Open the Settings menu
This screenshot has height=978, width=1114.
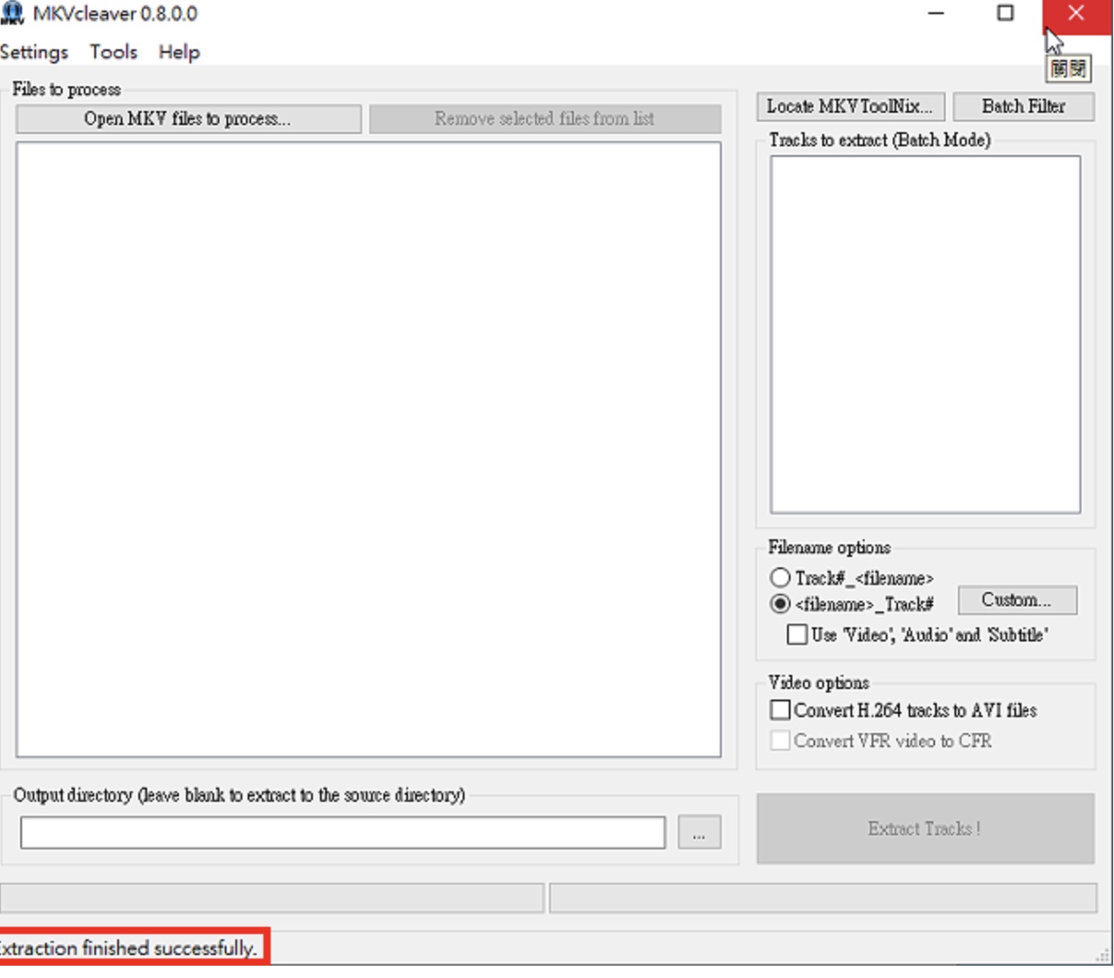[x=33, y=52]
